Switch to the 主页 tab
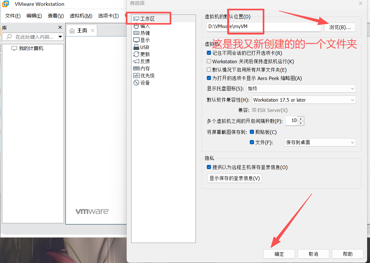The width and height of the screenshot is (370, 263). (x=82, y=31)
